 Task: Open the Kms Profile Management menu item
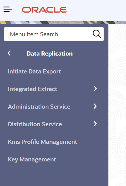[x=43, y=142]
